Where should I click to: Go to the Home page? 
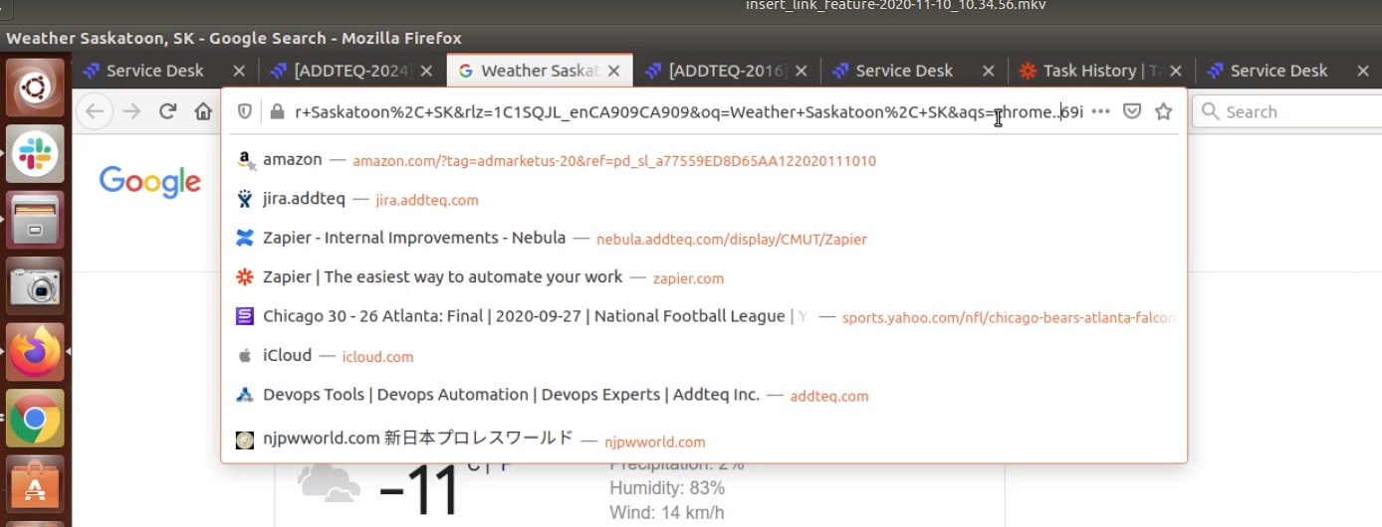point(203,111)
